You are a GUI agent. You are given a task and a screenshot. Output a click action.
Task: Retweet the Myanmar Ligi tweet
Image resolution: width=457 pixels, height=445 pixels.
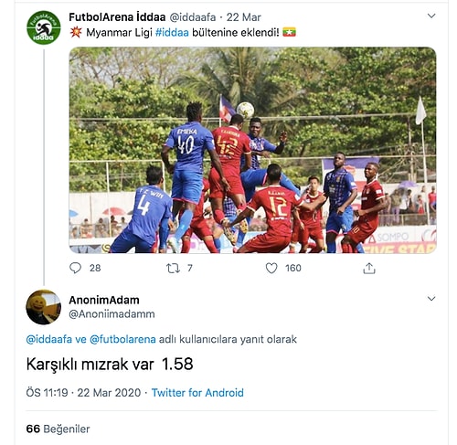(173, 268)
